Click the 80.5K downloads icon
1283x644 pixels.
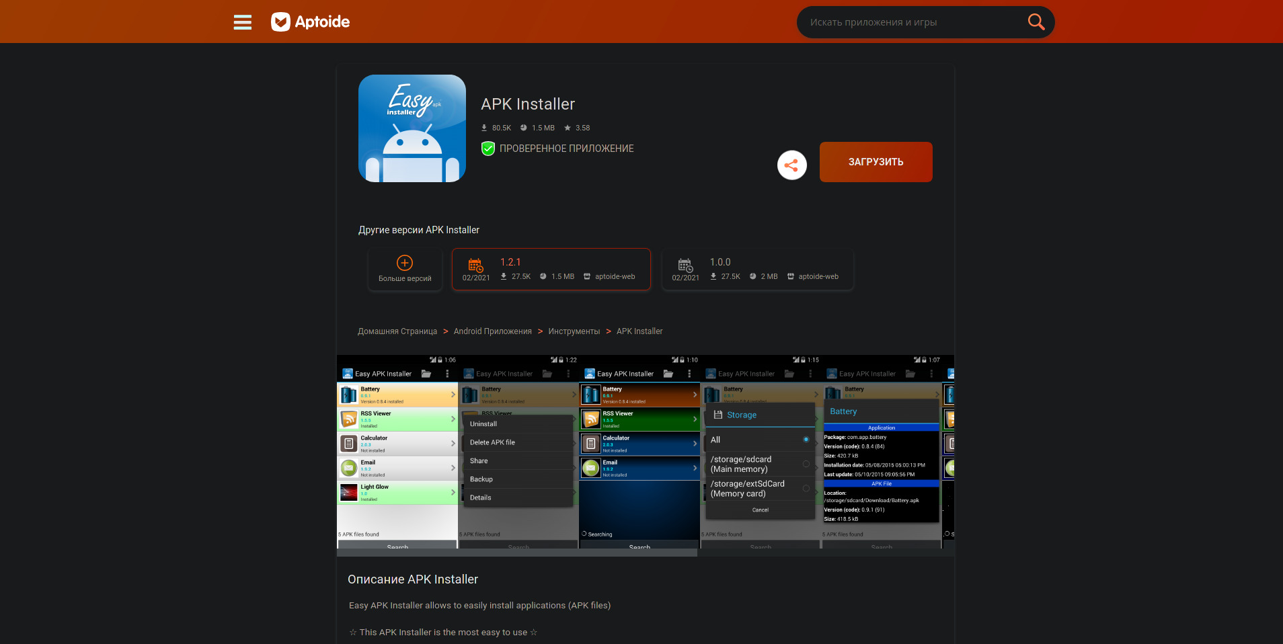point(484,128)
